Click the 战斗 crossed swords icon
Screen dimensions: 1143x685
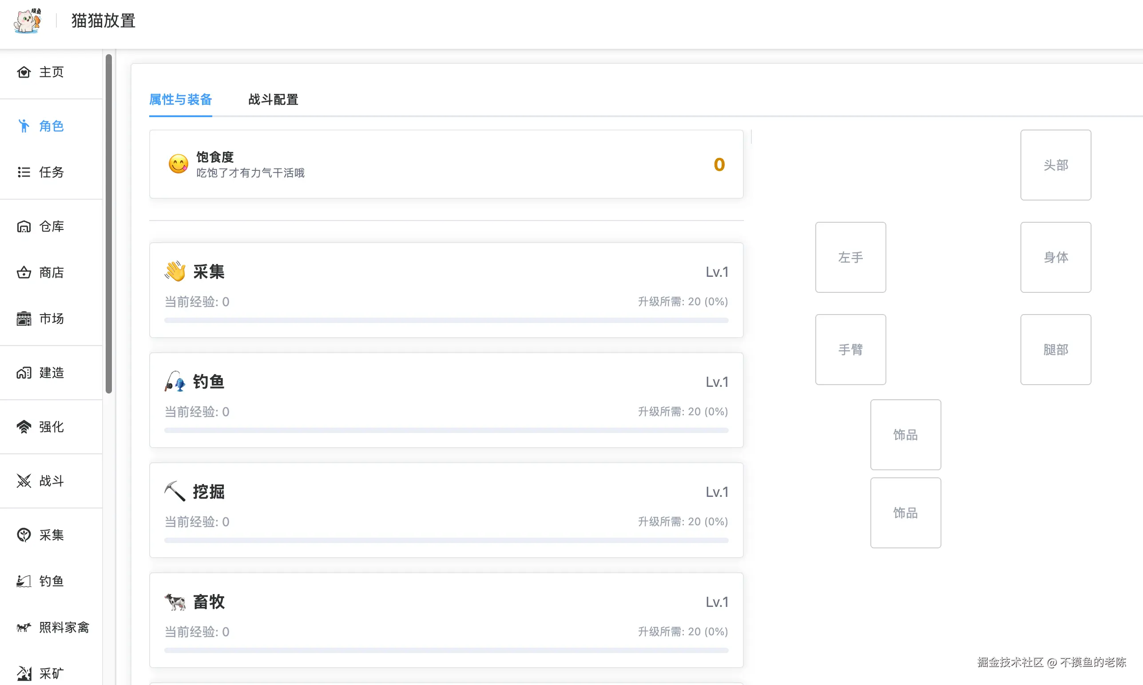pyautogui.click(x=24, y=481)
